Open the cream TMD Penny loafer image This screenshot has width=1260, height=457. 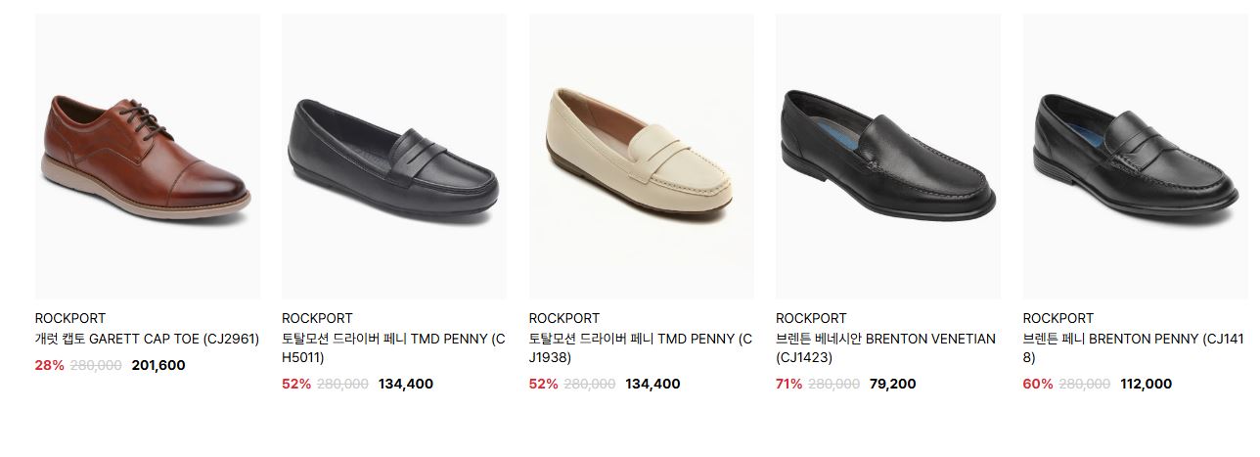coord(642,157)
